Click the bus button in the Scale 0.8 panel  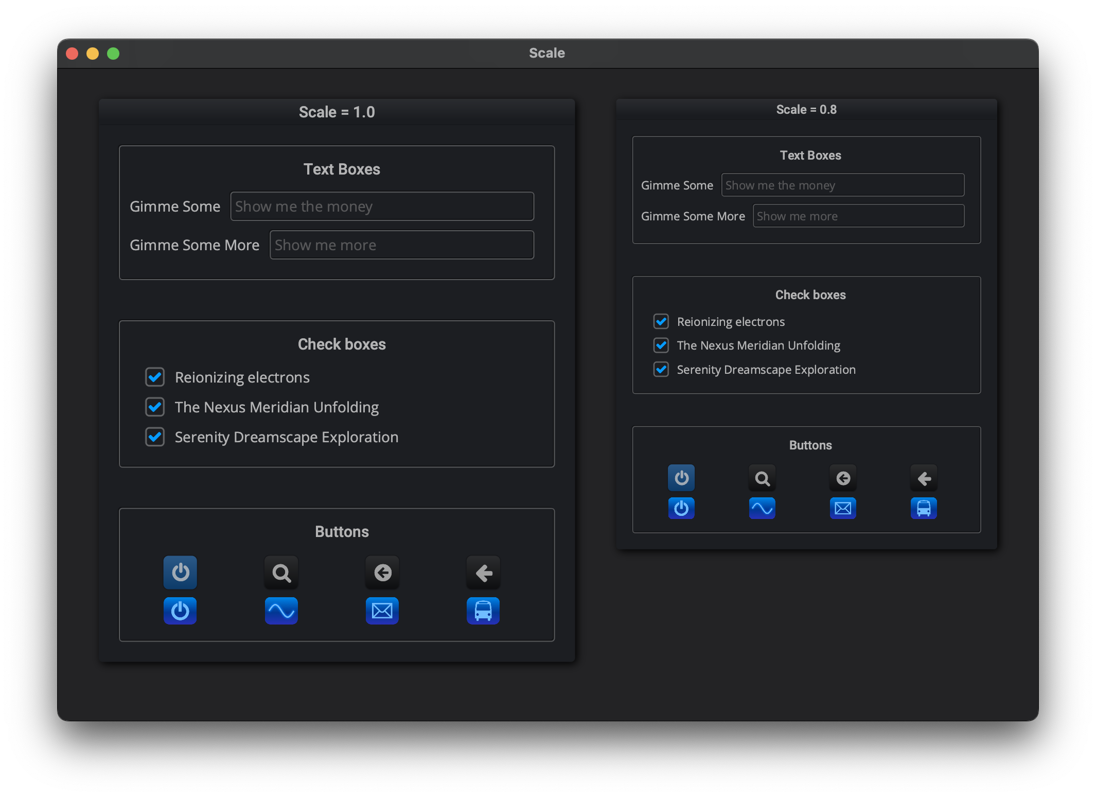pos(924,508)
